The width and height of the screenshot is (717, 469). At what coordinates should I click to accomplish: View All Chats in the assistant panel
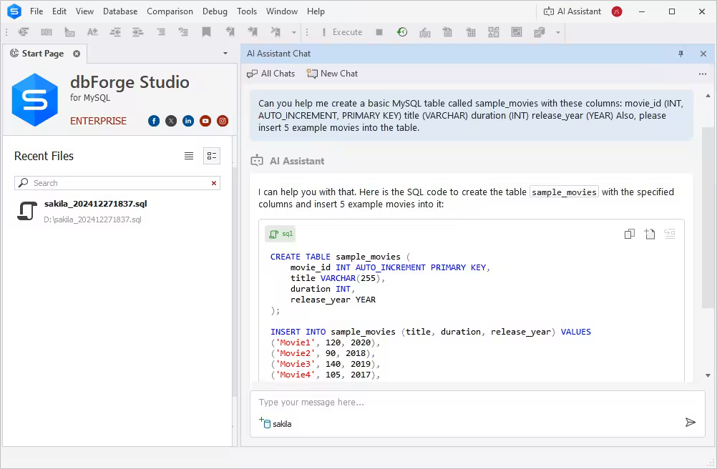point(271,73)
